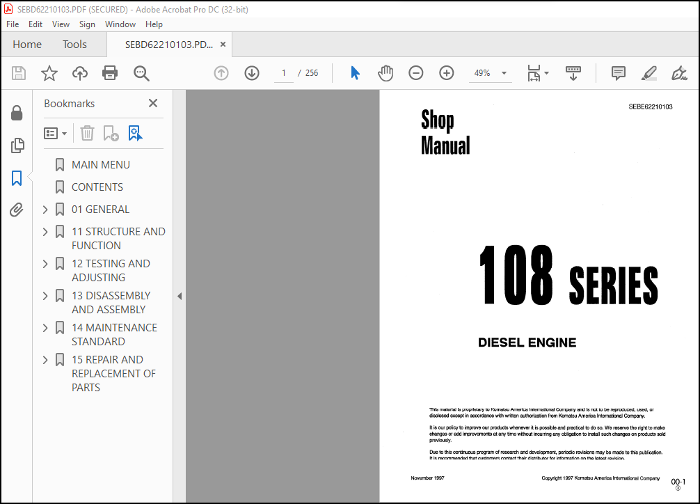This screenshot has height=504, width=700.
Task: Click the 49% zoom value field
Action: 482,73
